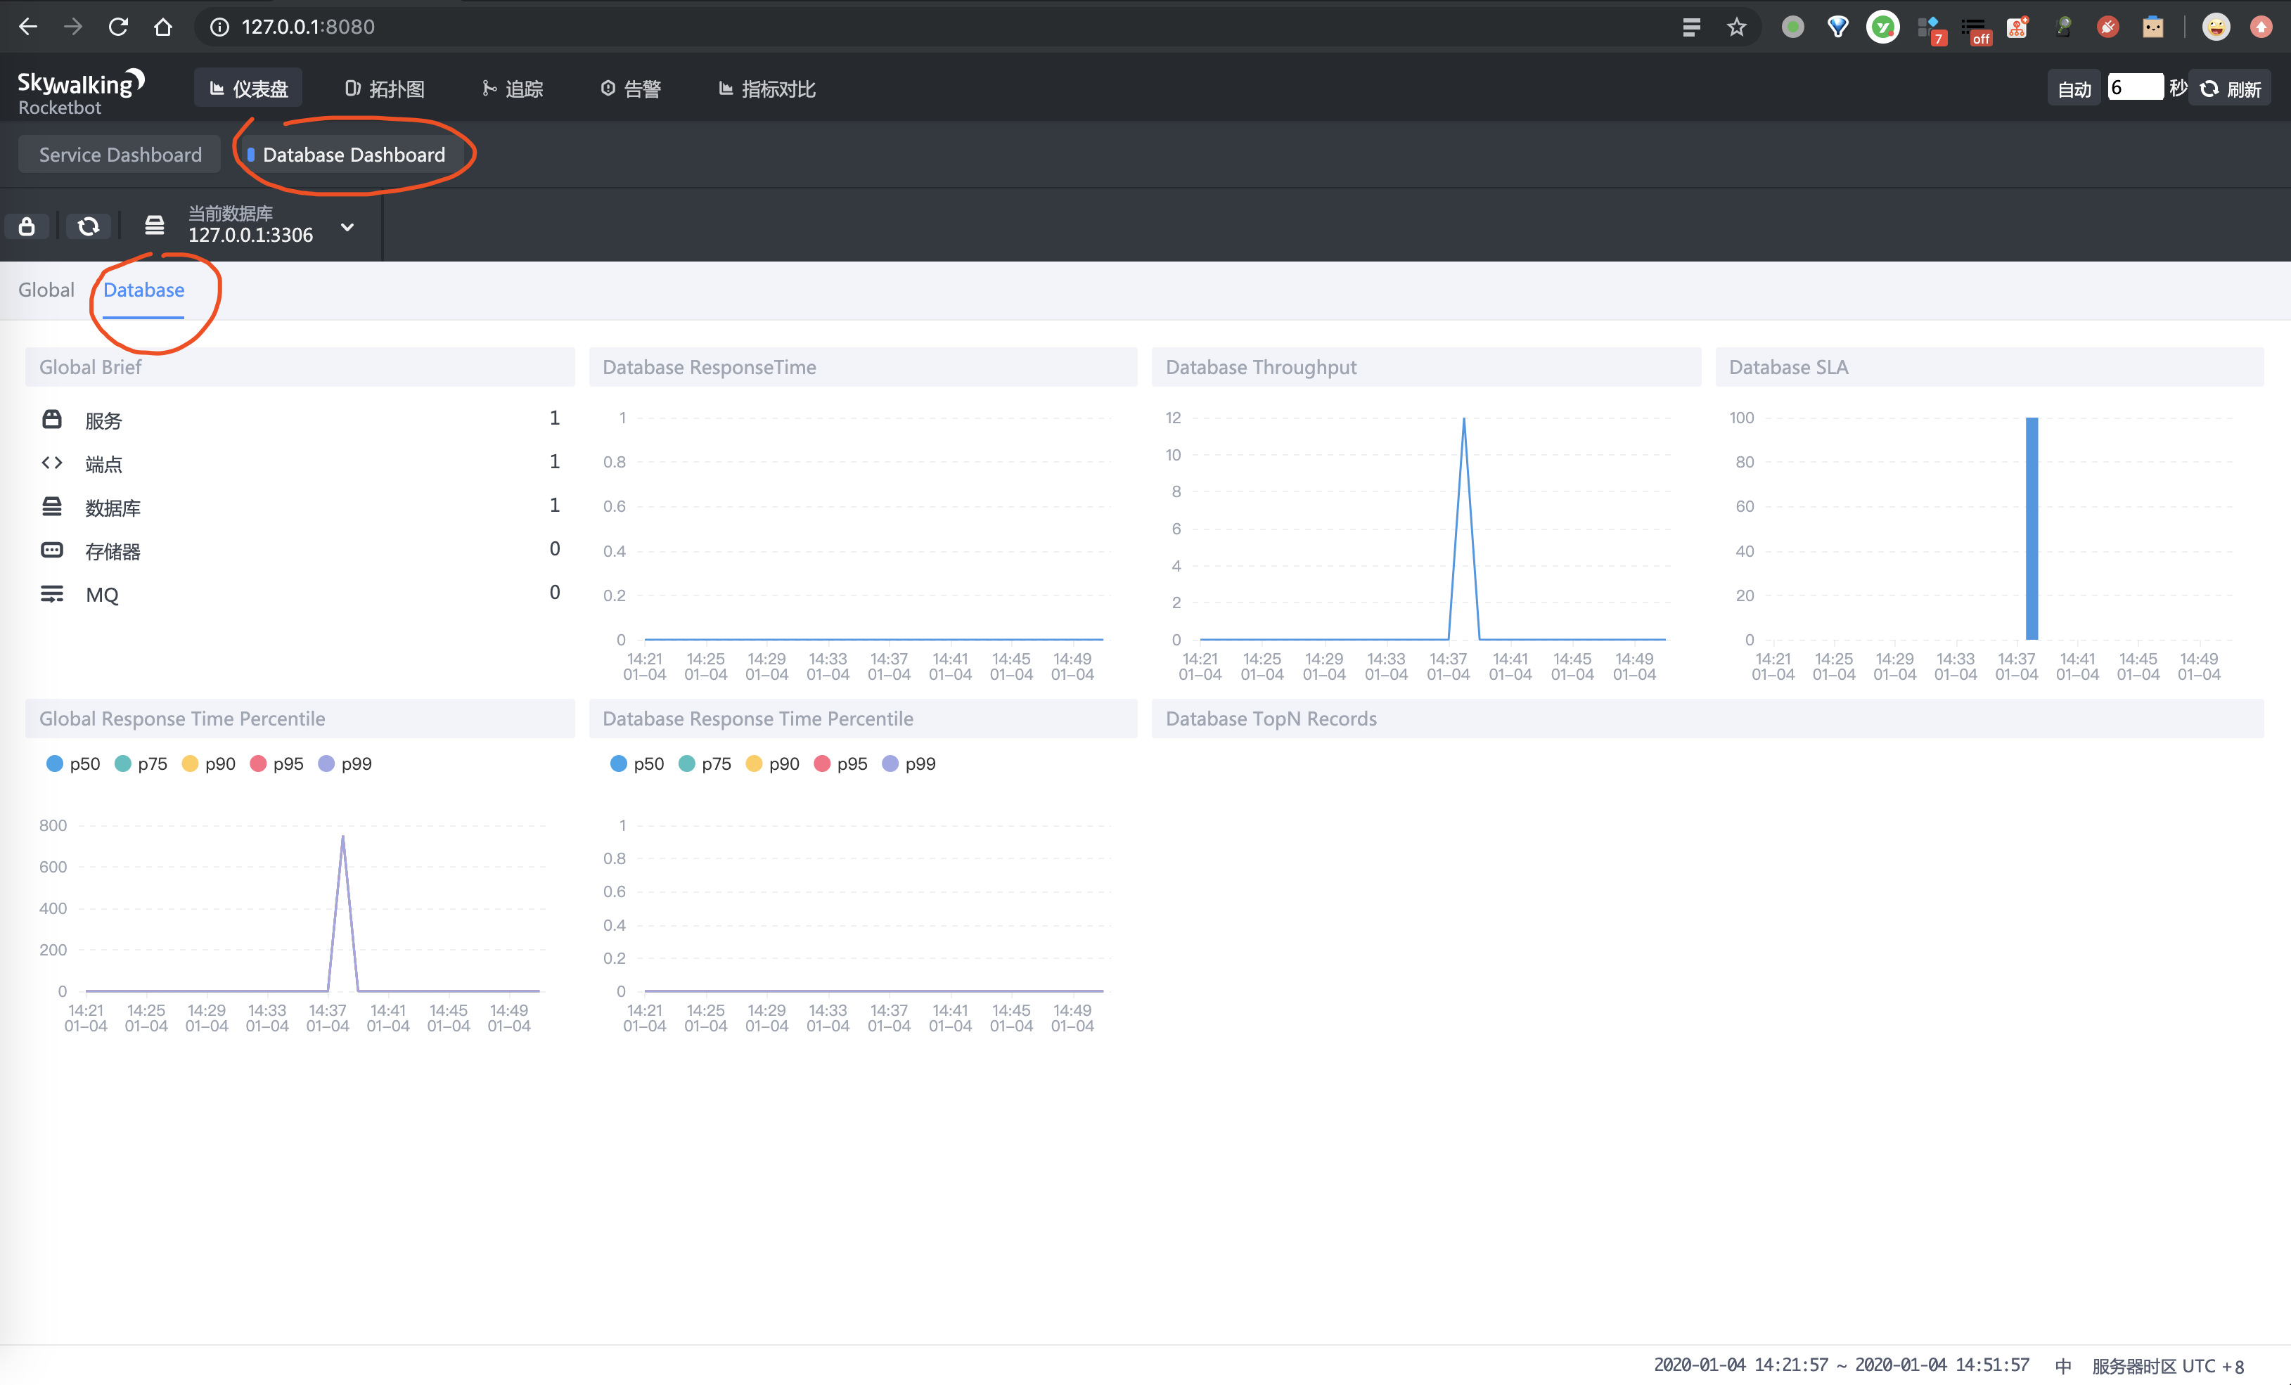Click the refresh interval seconds input
The width and height of the screenshot is (2291, 1385).
(2134, 87)
